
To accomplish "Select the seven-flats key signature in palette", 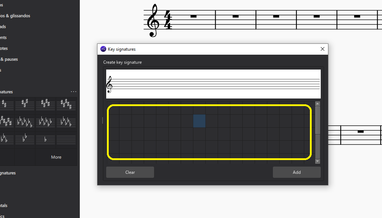I will pos(25,122).
